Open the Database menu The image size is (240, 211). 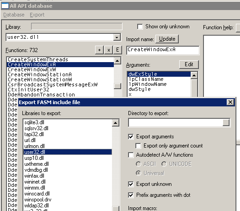click(14, 15)
